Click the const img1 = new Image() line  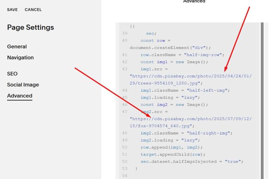pos(174,62)
